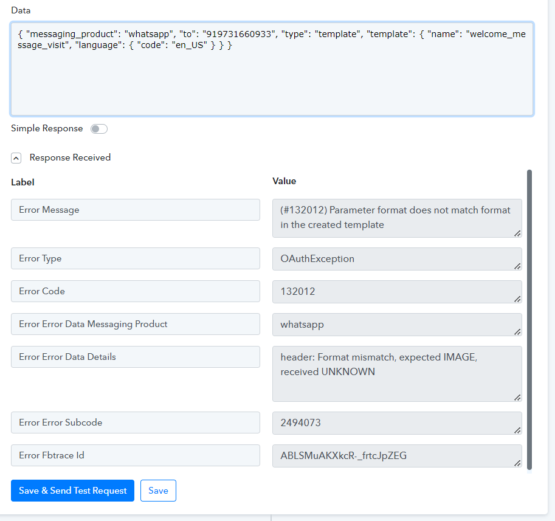Select the Error Error Subcode label field
This screenshot has height=521, width=555.
click(136, 423)
